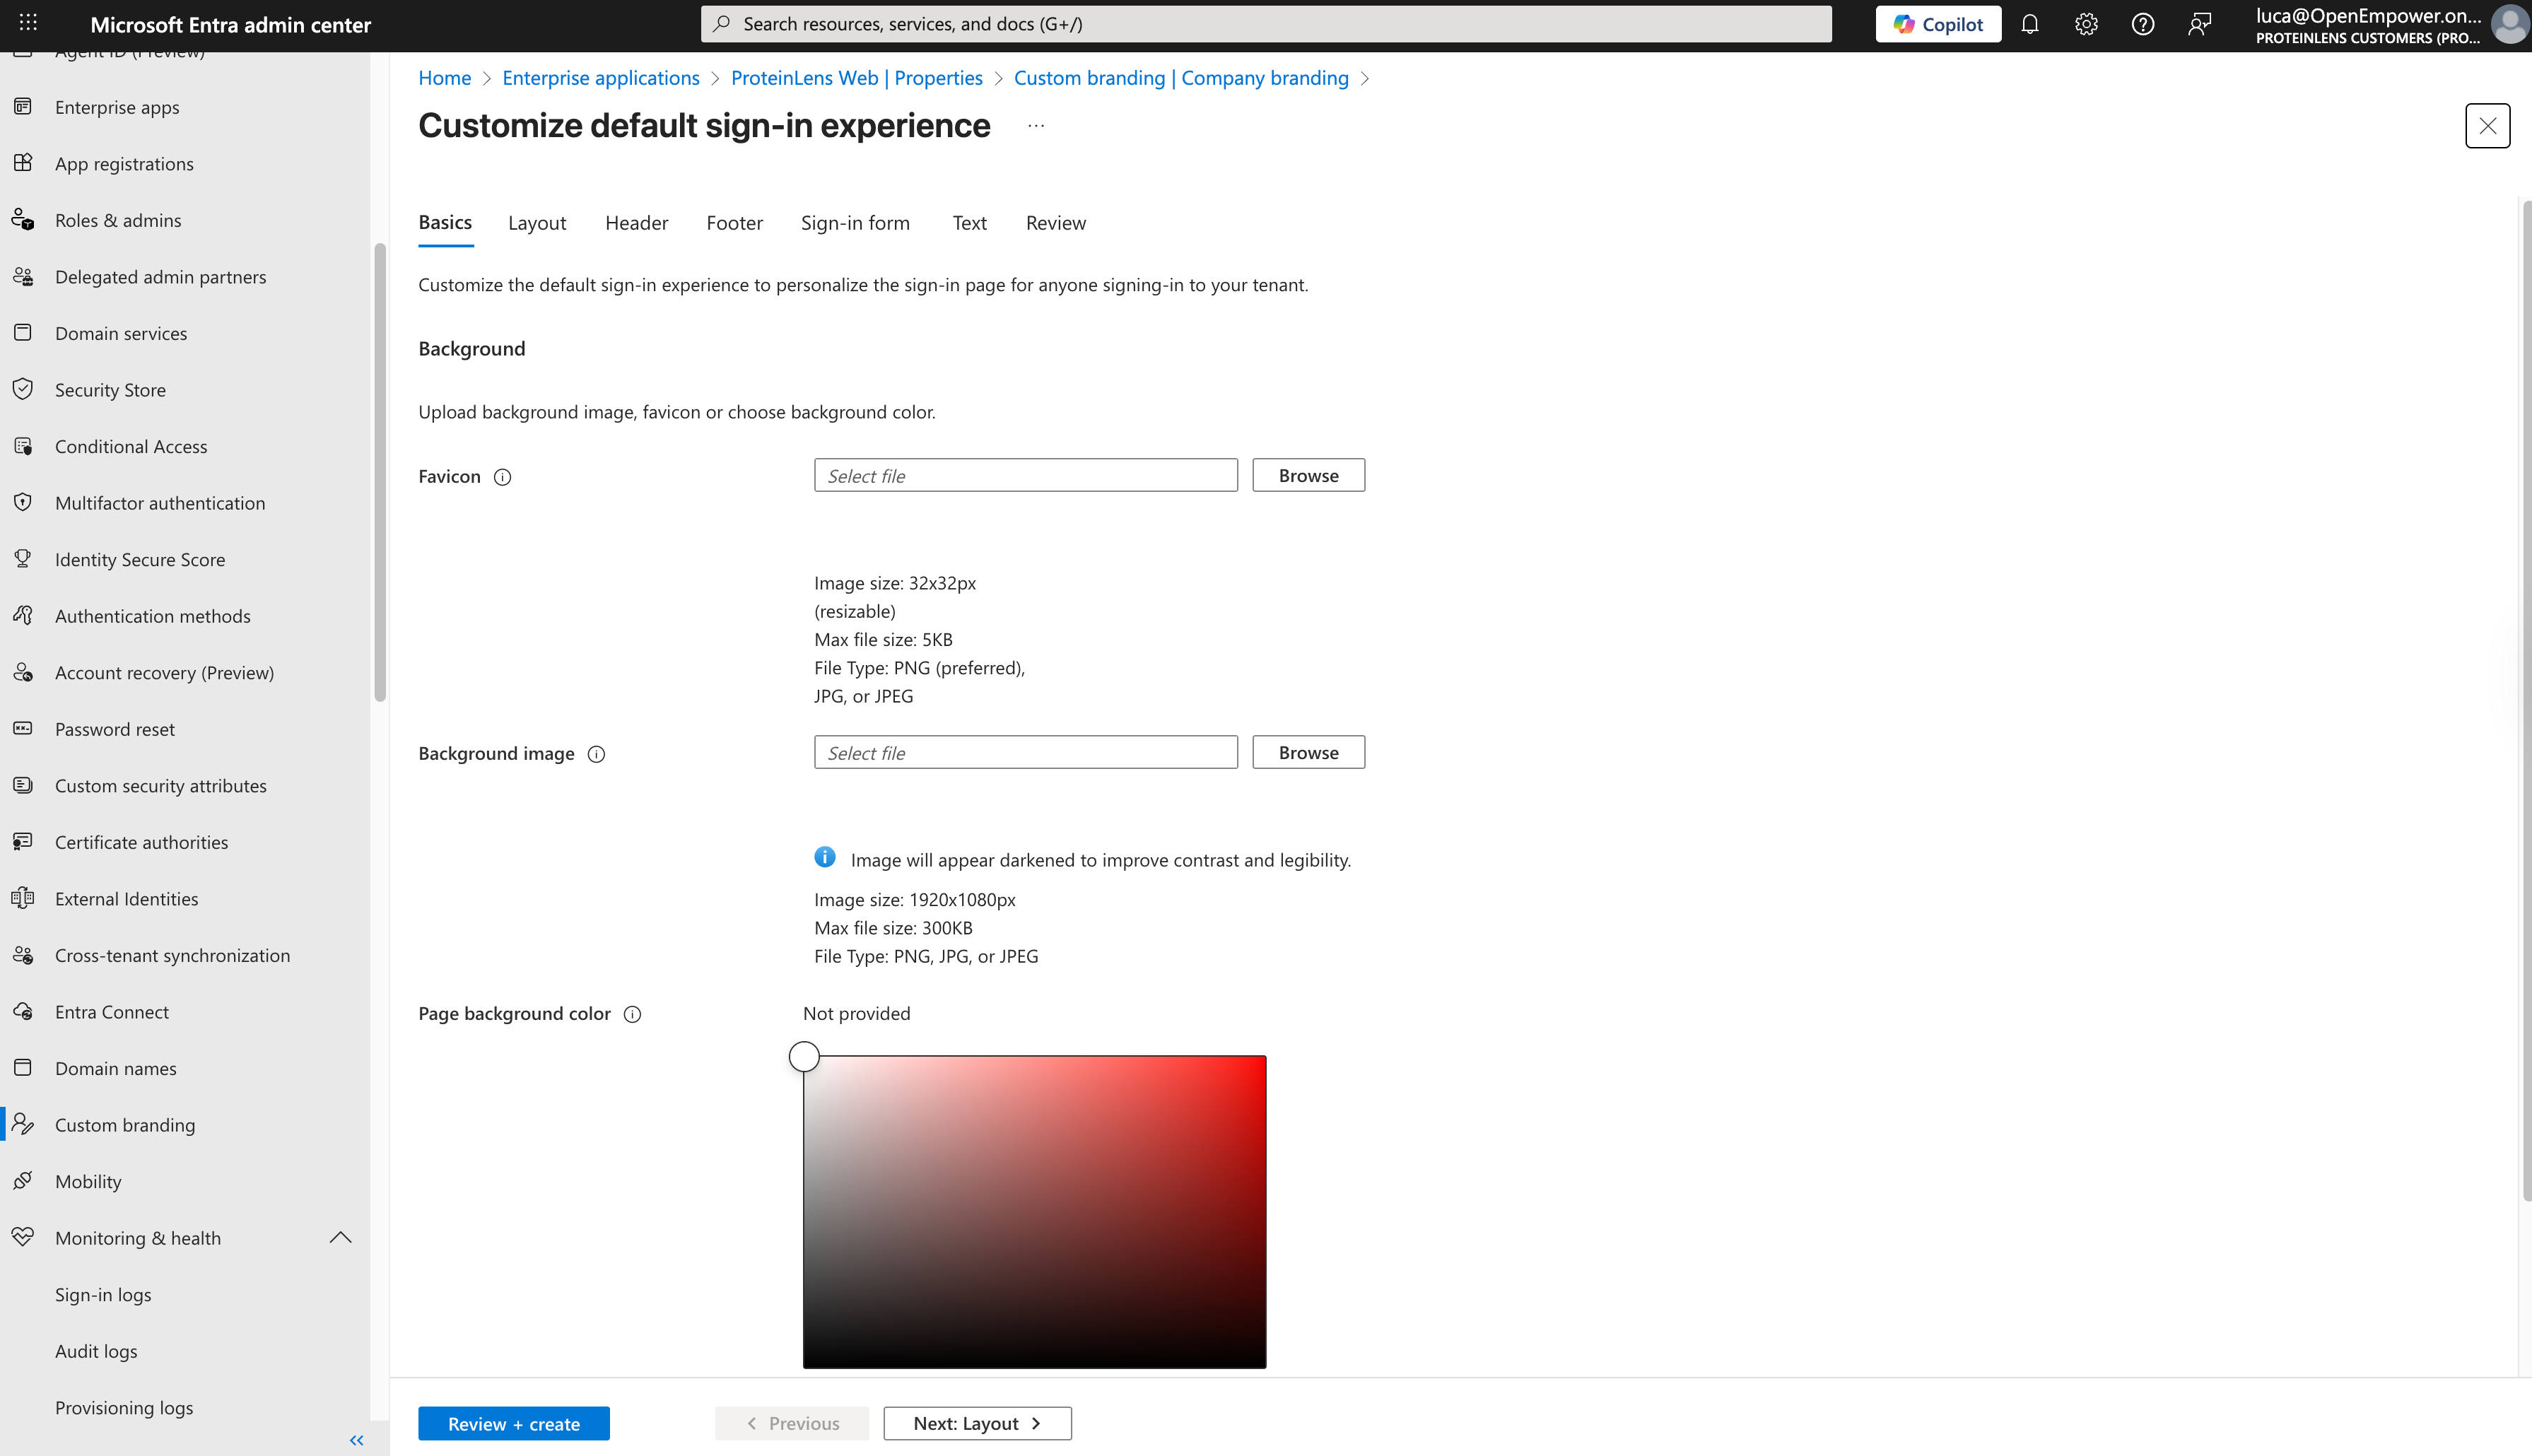Click the Favicon Select file field

pyautogui.click(x=1025, y=475)
